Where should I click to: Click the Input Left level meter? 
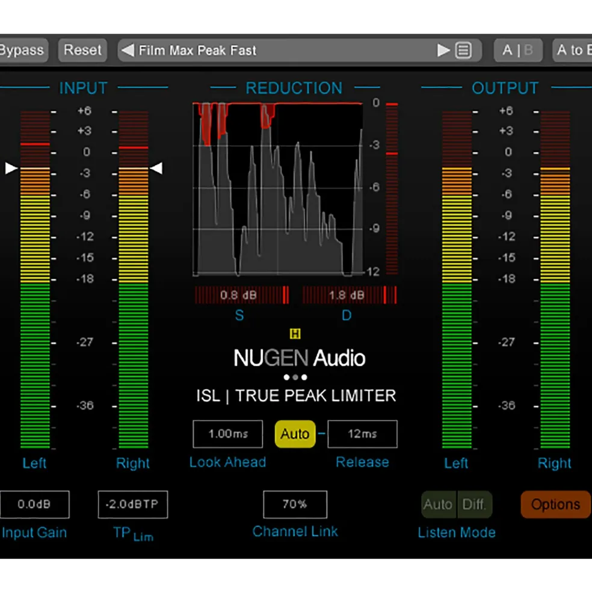click(35, 280)
